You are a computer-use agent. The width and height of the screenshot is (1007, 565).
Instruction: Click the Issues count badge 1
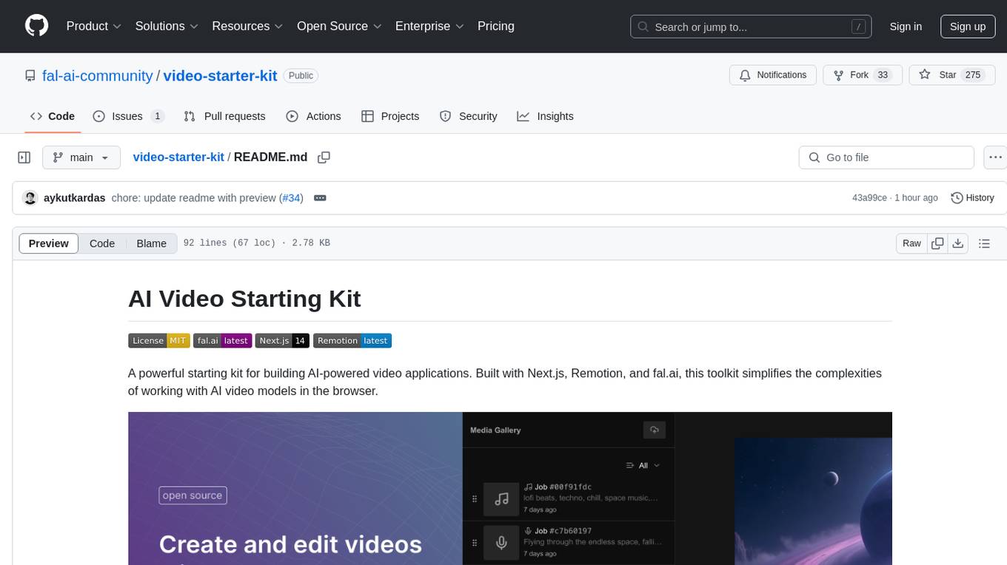[157, 116]
